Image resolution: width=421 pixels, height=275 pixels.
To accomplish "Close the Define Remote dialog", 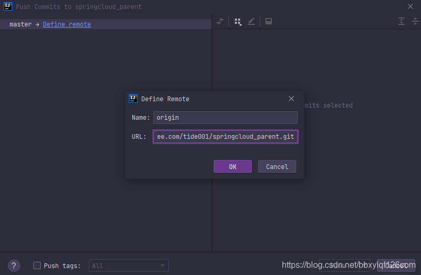I will (x=291, y=99).
